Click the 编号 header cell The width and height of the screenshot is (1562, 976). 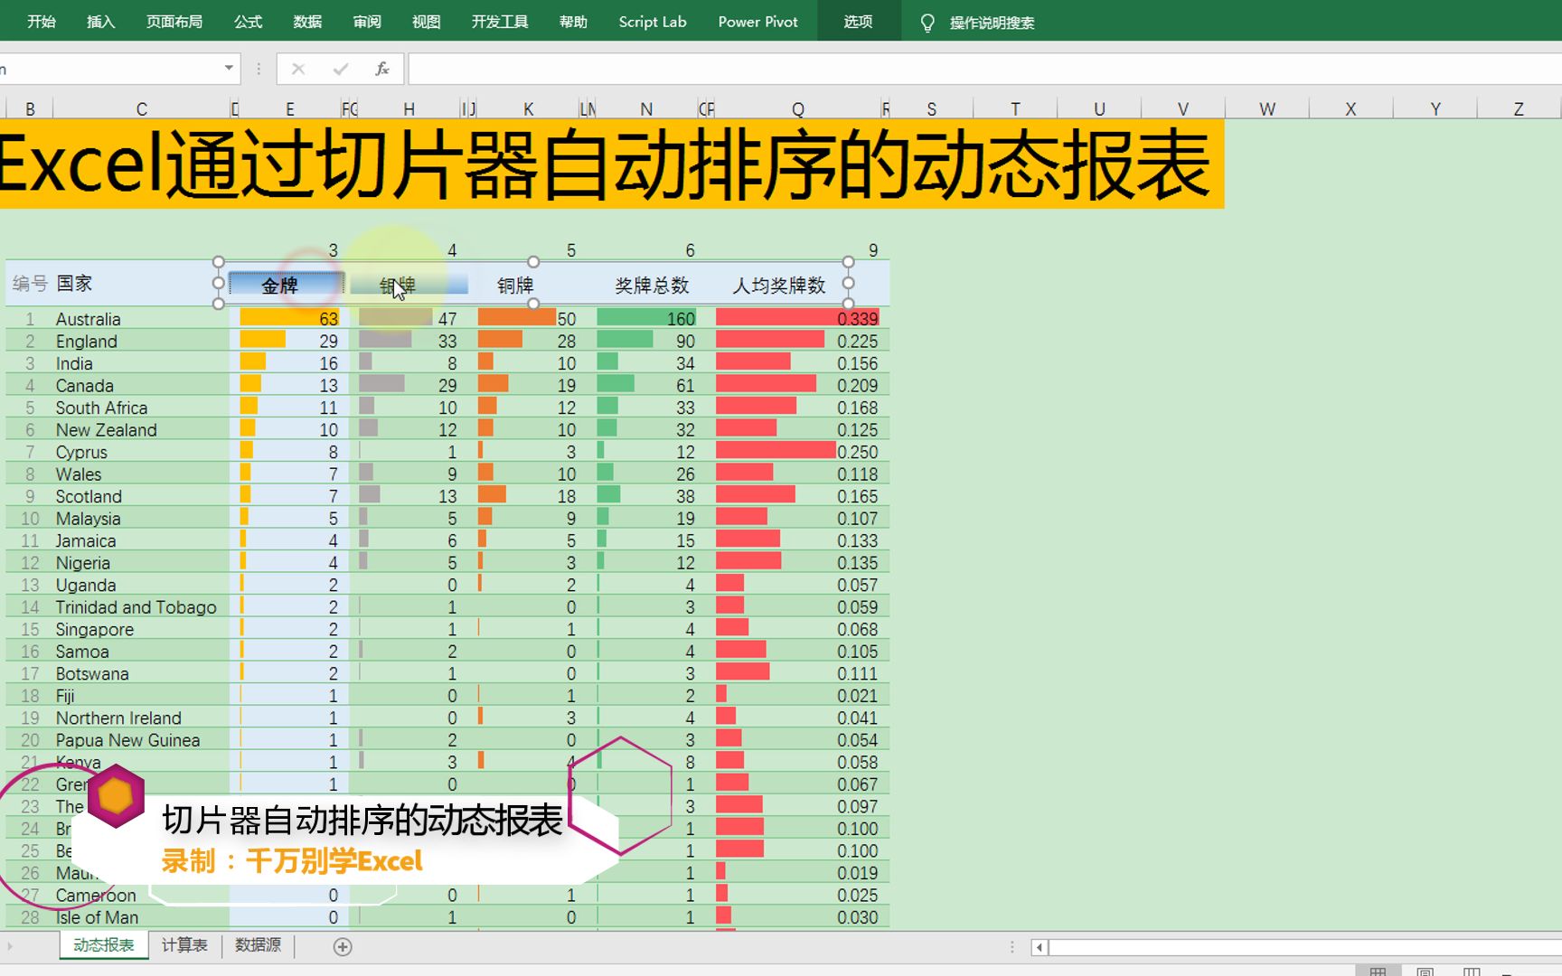click(x=30, y=283)
